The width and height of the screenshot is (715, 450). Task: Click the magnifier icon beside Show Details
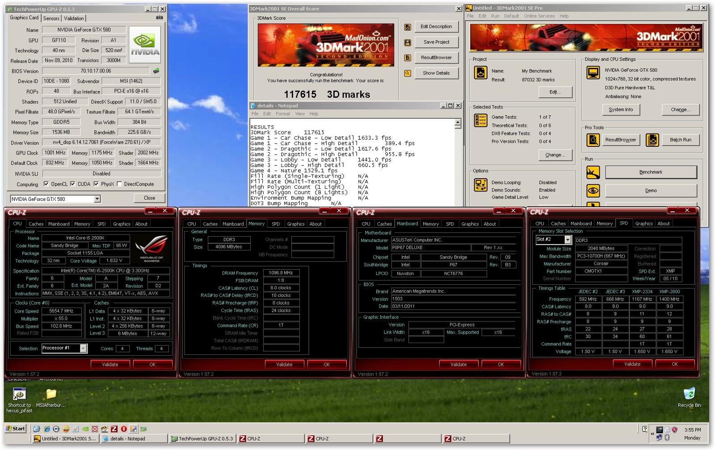pos(408,73)
